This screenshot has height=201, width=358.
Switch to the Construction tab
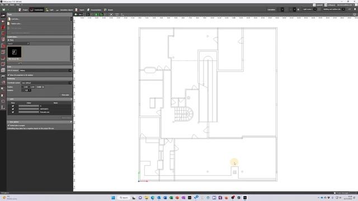point(37,10)
